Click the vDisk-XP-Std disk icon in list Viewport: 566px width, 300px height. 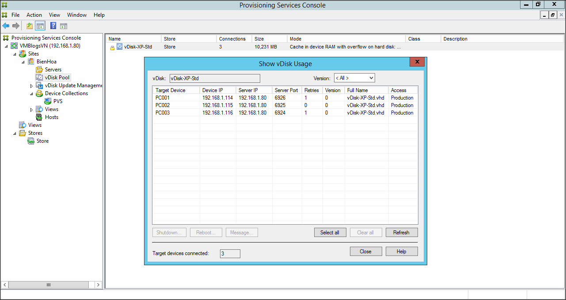[x=120, y=47]
